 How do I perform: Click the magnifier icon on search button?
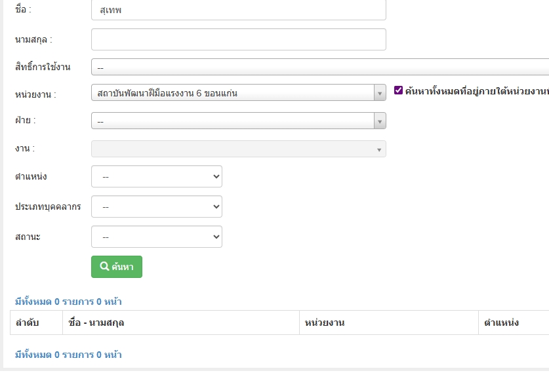coord(104,267)
